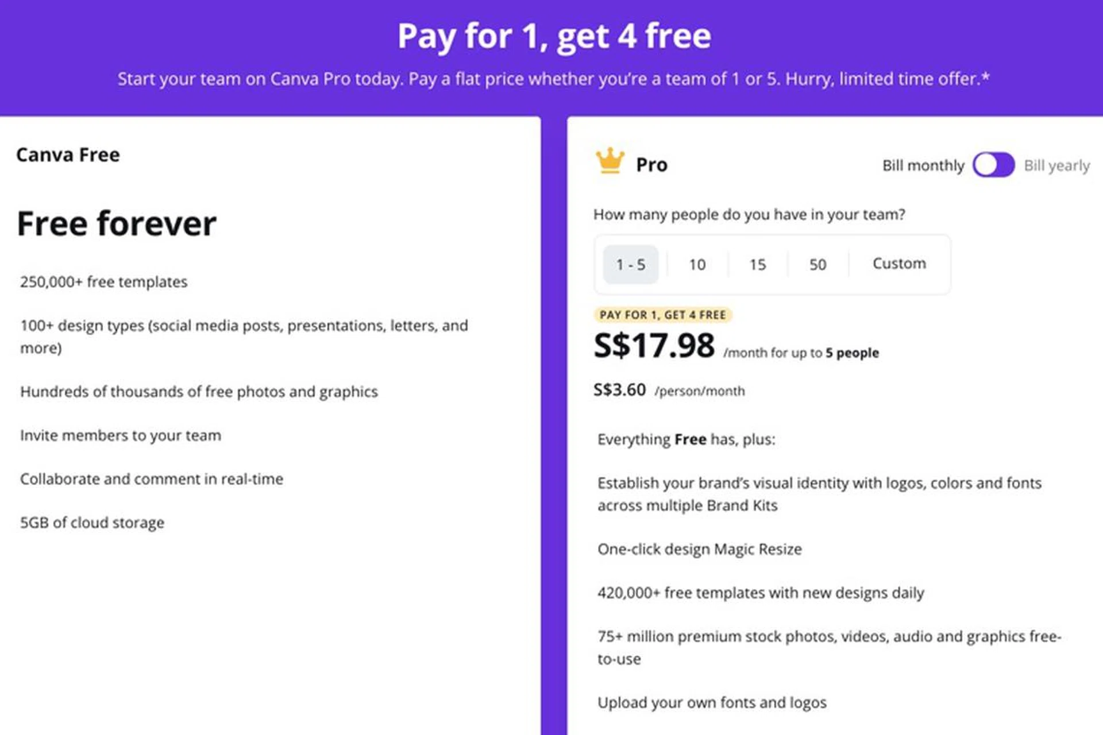The width and height of the screenshot is (1103, 735).
Task: Select the 50 people team size
Action: (817, 265)
